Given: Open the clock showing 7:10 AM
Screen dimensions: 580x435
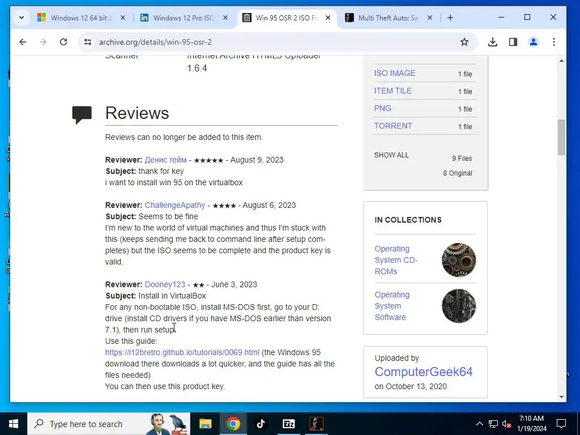Looking at the screenshot, I should [x=531, y=424].
